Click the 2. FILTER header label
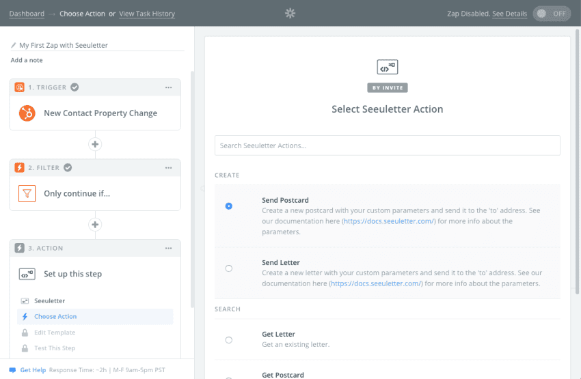 (44, 168)
